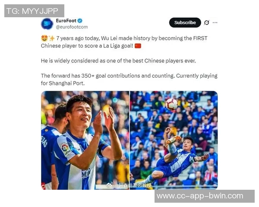The width and height of the screenshot is (259, 207).
Task: Open the right bicycle kick photo
Action: pos(174,140)
